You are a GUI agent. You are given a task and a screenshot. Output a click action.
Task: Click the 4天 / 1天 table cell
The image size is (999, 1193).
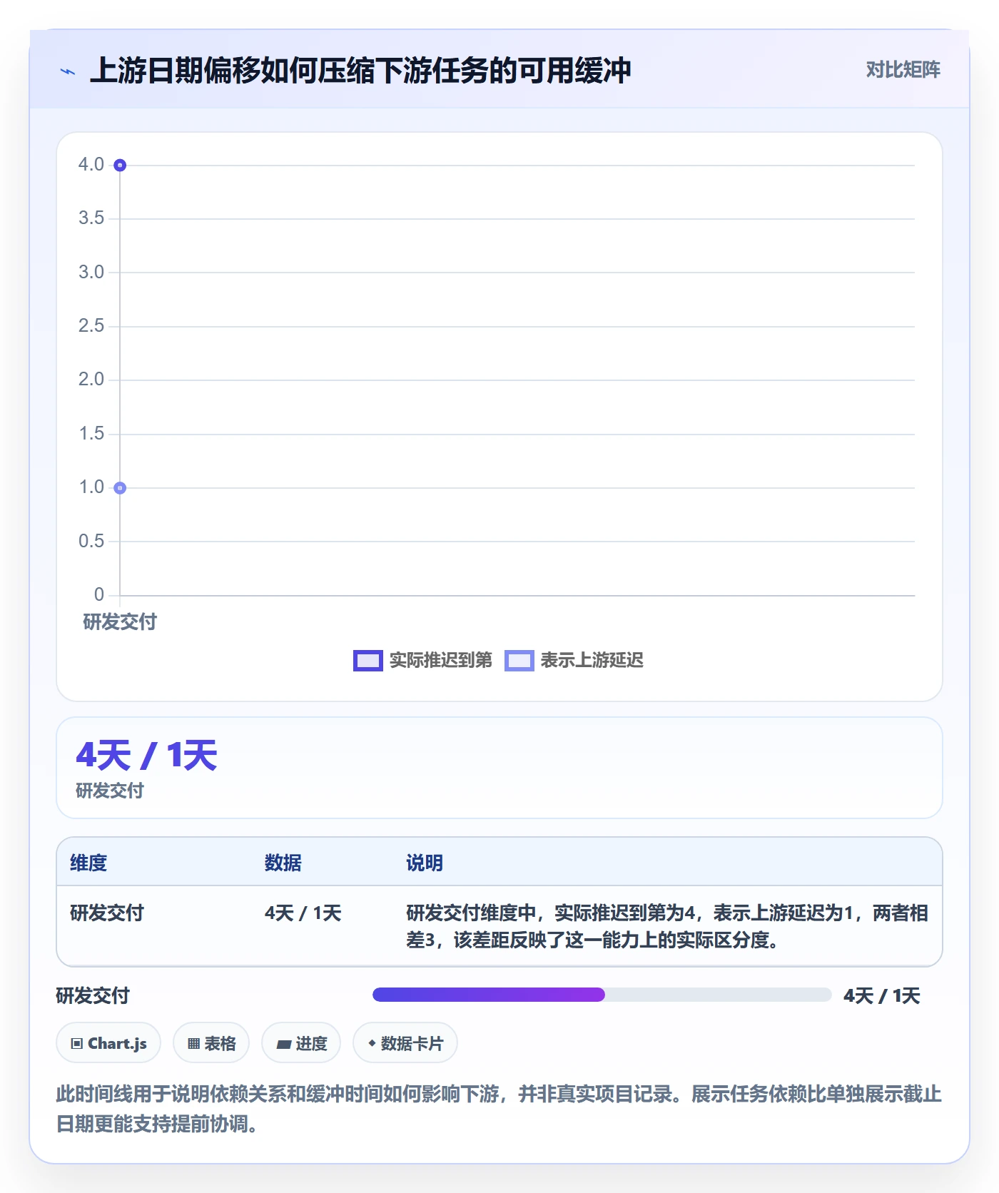303,913
